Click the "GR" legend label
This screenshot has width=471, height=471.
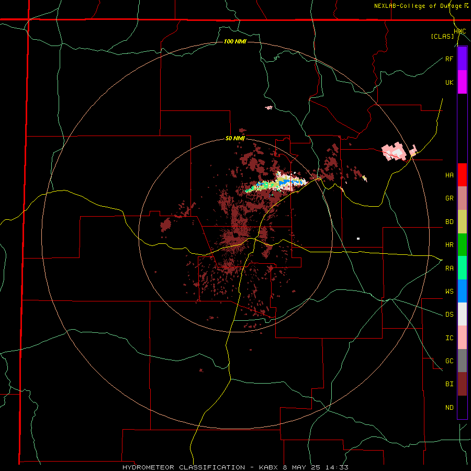449,198
